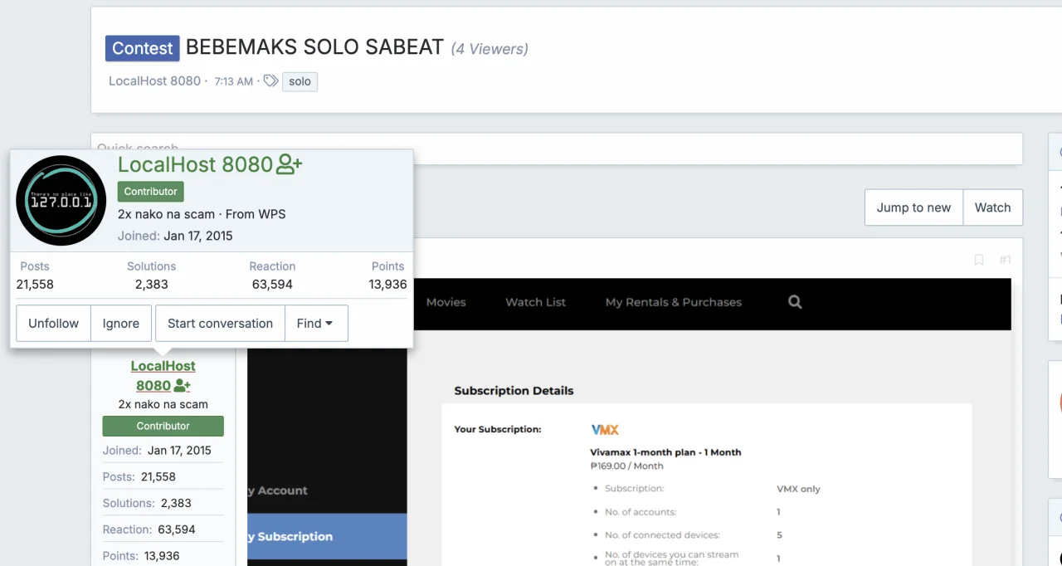Click the Reaction count 63,594 in popup
The height and width of the screenshot is (566, 1062).
coord(272,284)
